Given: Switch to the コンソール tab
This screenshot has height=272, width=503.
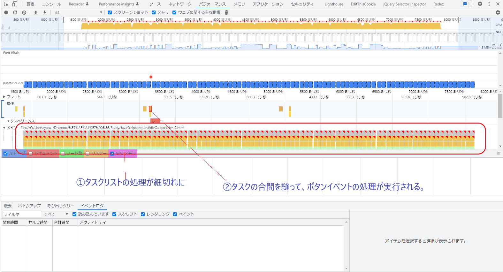Looking at the screenshot, I should (51, 4).
